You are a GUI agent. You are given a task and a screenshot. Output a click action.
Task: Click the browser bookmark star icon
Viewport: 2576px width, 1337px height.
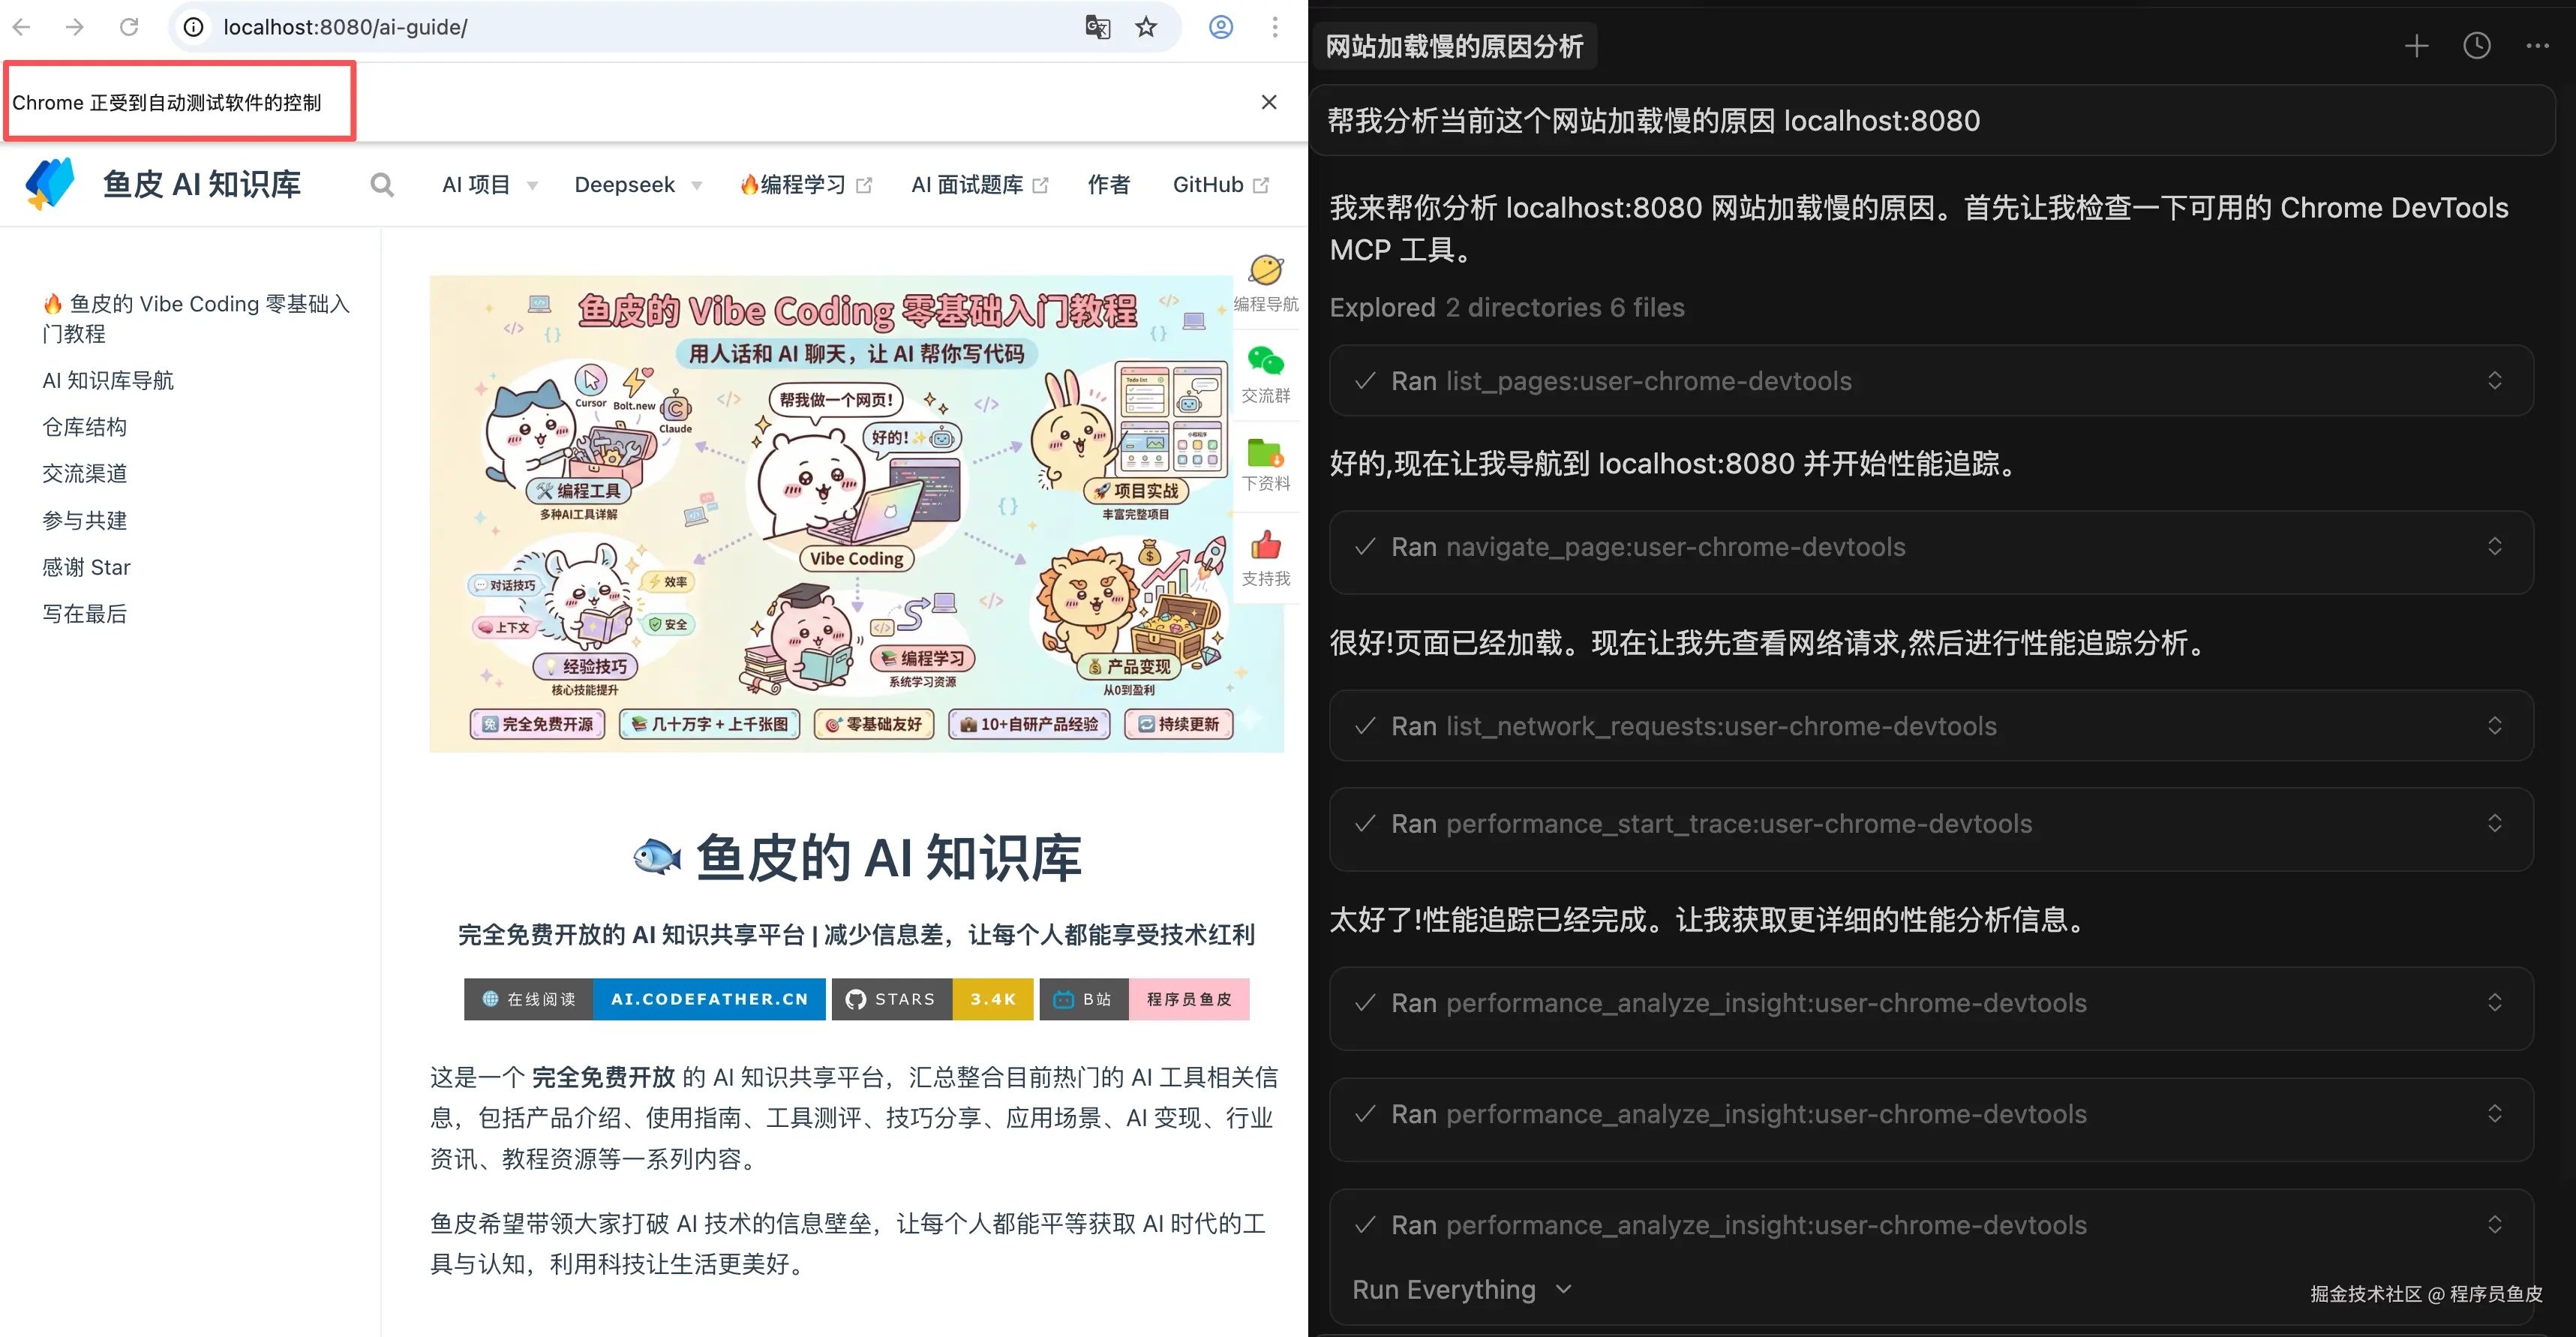tap(1146, 27)
